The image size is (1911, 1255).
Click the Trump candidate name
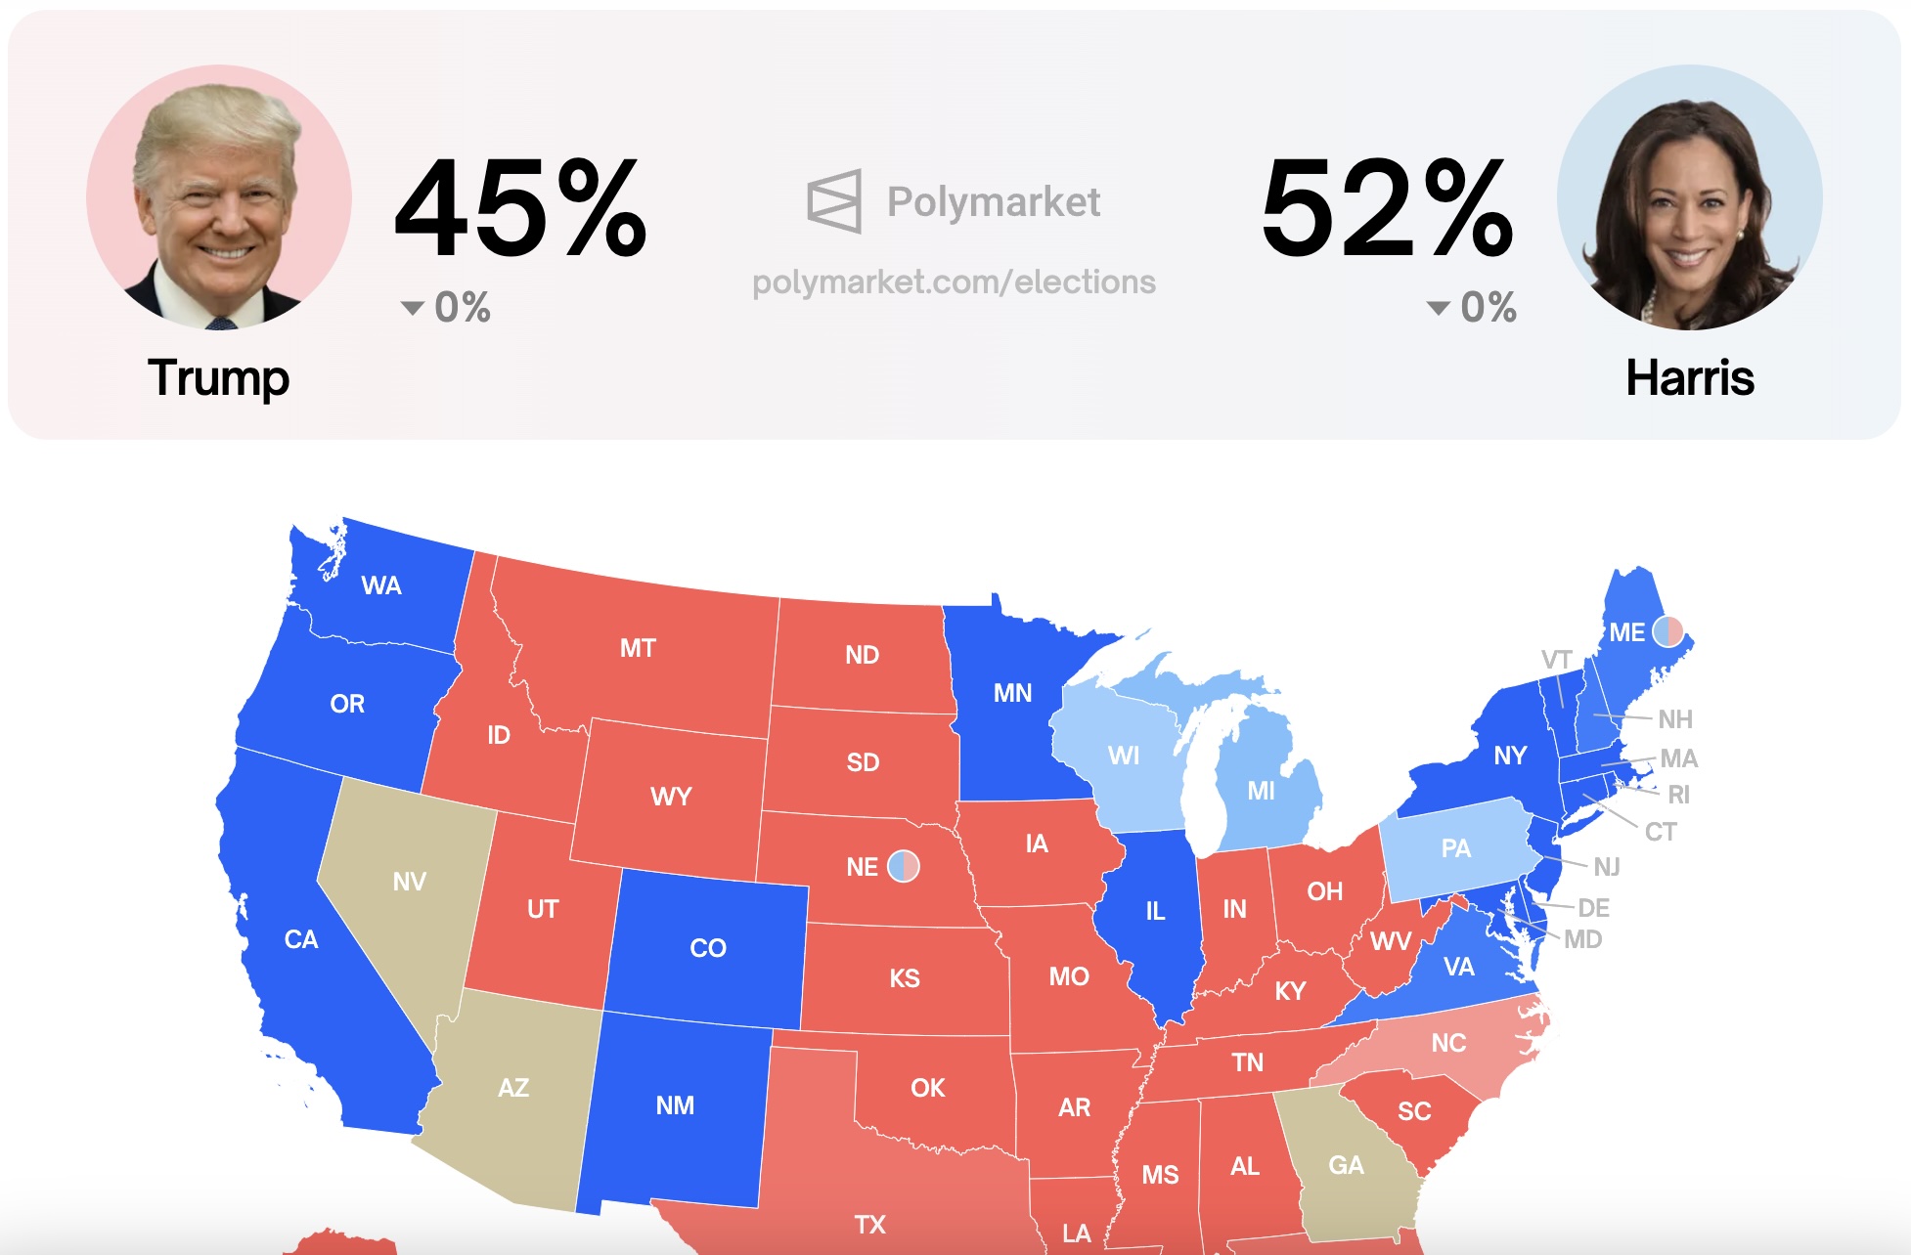[x=219, y=378]
